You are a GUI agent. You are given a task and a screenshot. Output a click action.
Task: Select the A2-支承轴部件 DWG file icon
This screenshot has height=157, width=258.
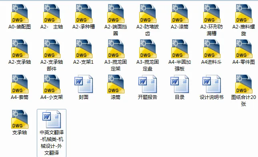[x=52, y=49]
